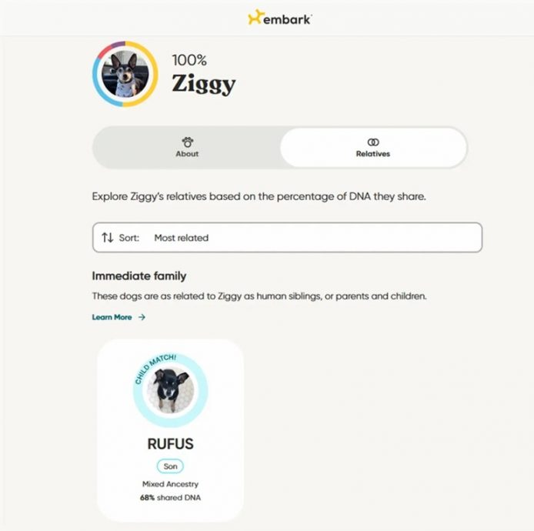Click the sort arrows icon
Screen dimensions: 534x531
(107, 238)
